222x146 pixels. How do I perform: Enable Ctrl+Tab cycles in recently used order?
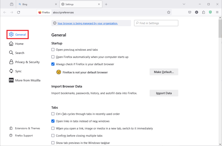pos(53,114)
